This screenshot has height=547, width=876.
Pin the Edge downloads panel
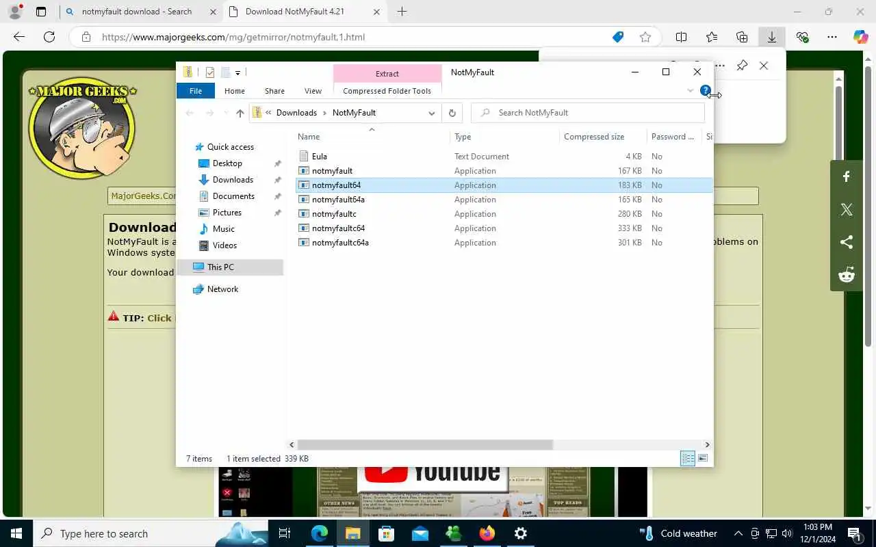point(742,66)
